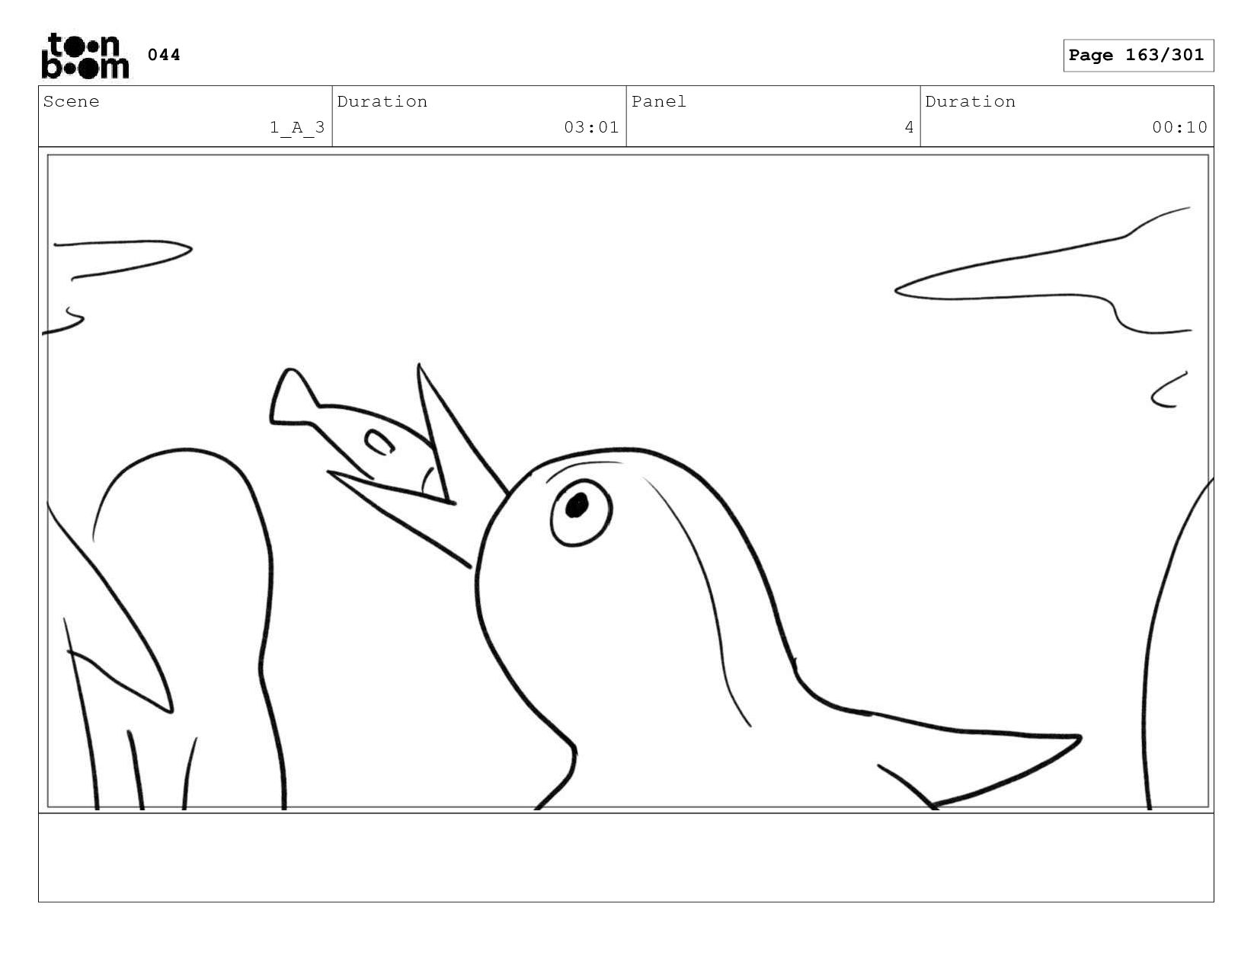
Task: Click the Toon Boom logo
Action: click(x=85, y=56)
